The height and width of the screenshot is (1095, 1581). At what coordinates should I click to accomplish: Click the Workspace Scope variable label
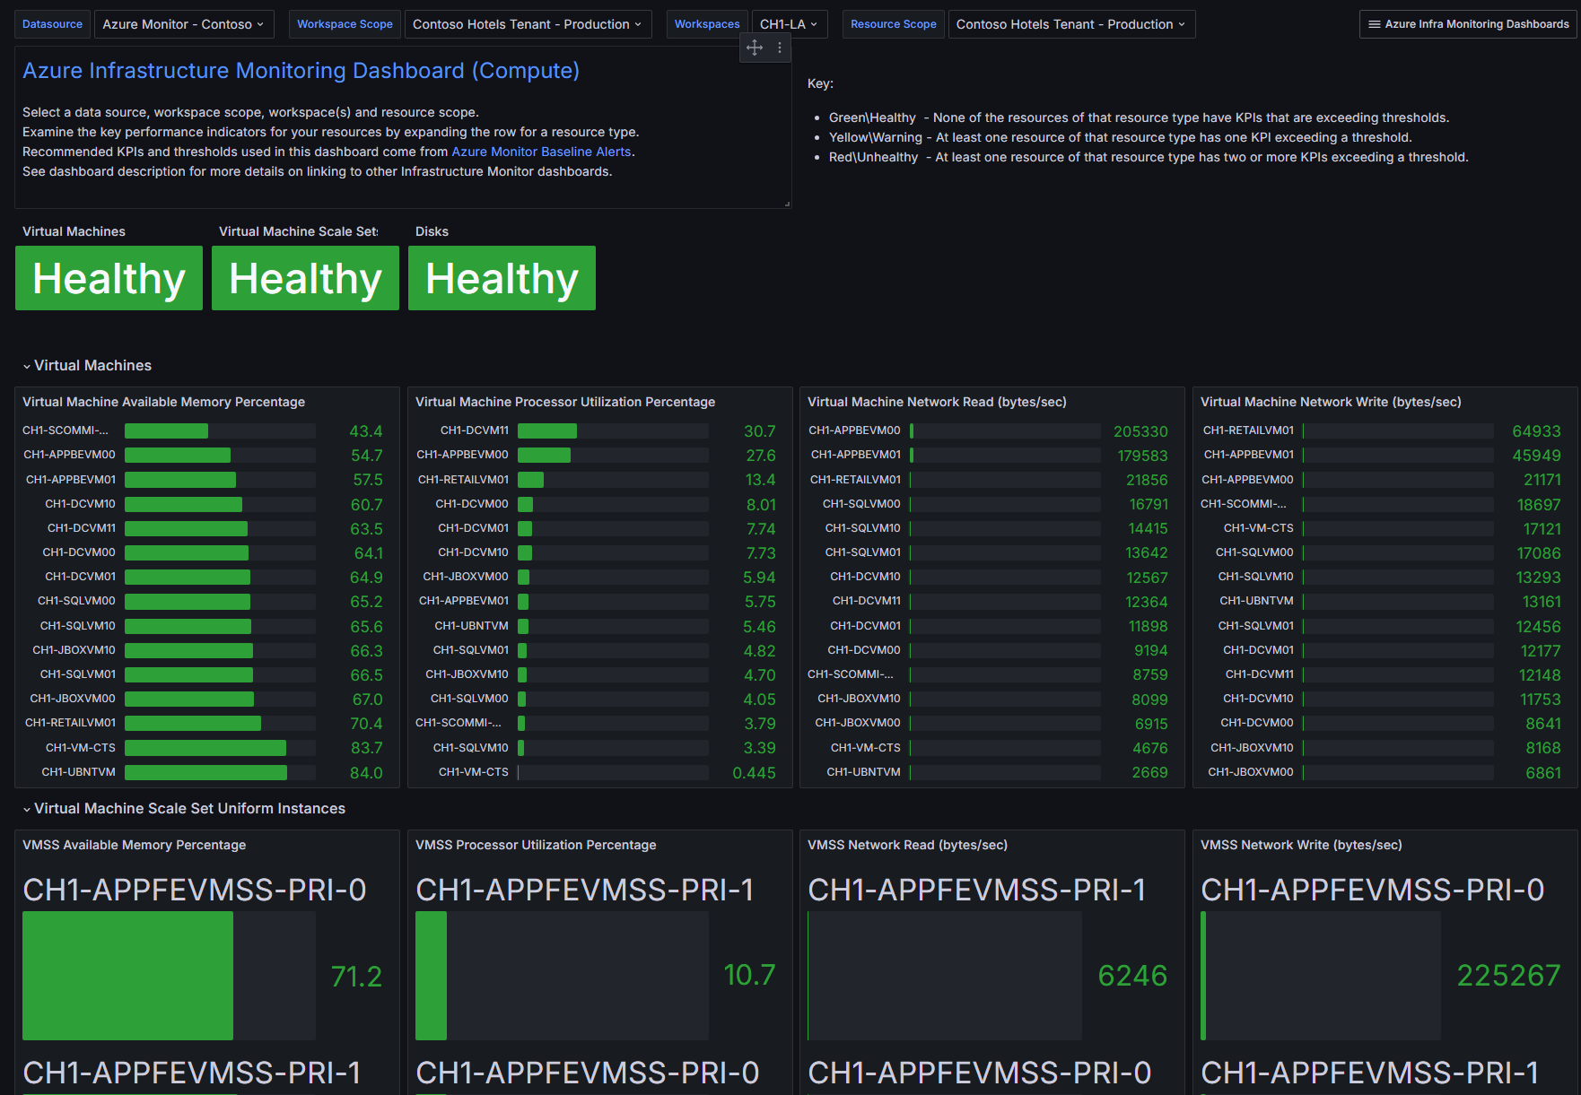(345, 24)
